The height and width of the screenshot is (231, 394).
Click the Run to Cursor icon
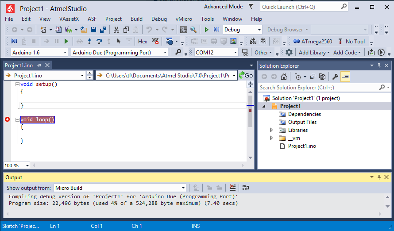pos(119,41)
